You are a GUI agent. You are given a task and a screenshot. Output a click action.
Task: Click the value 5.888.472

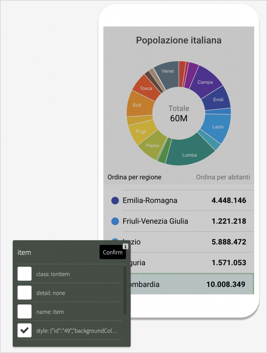pos(229,242)
